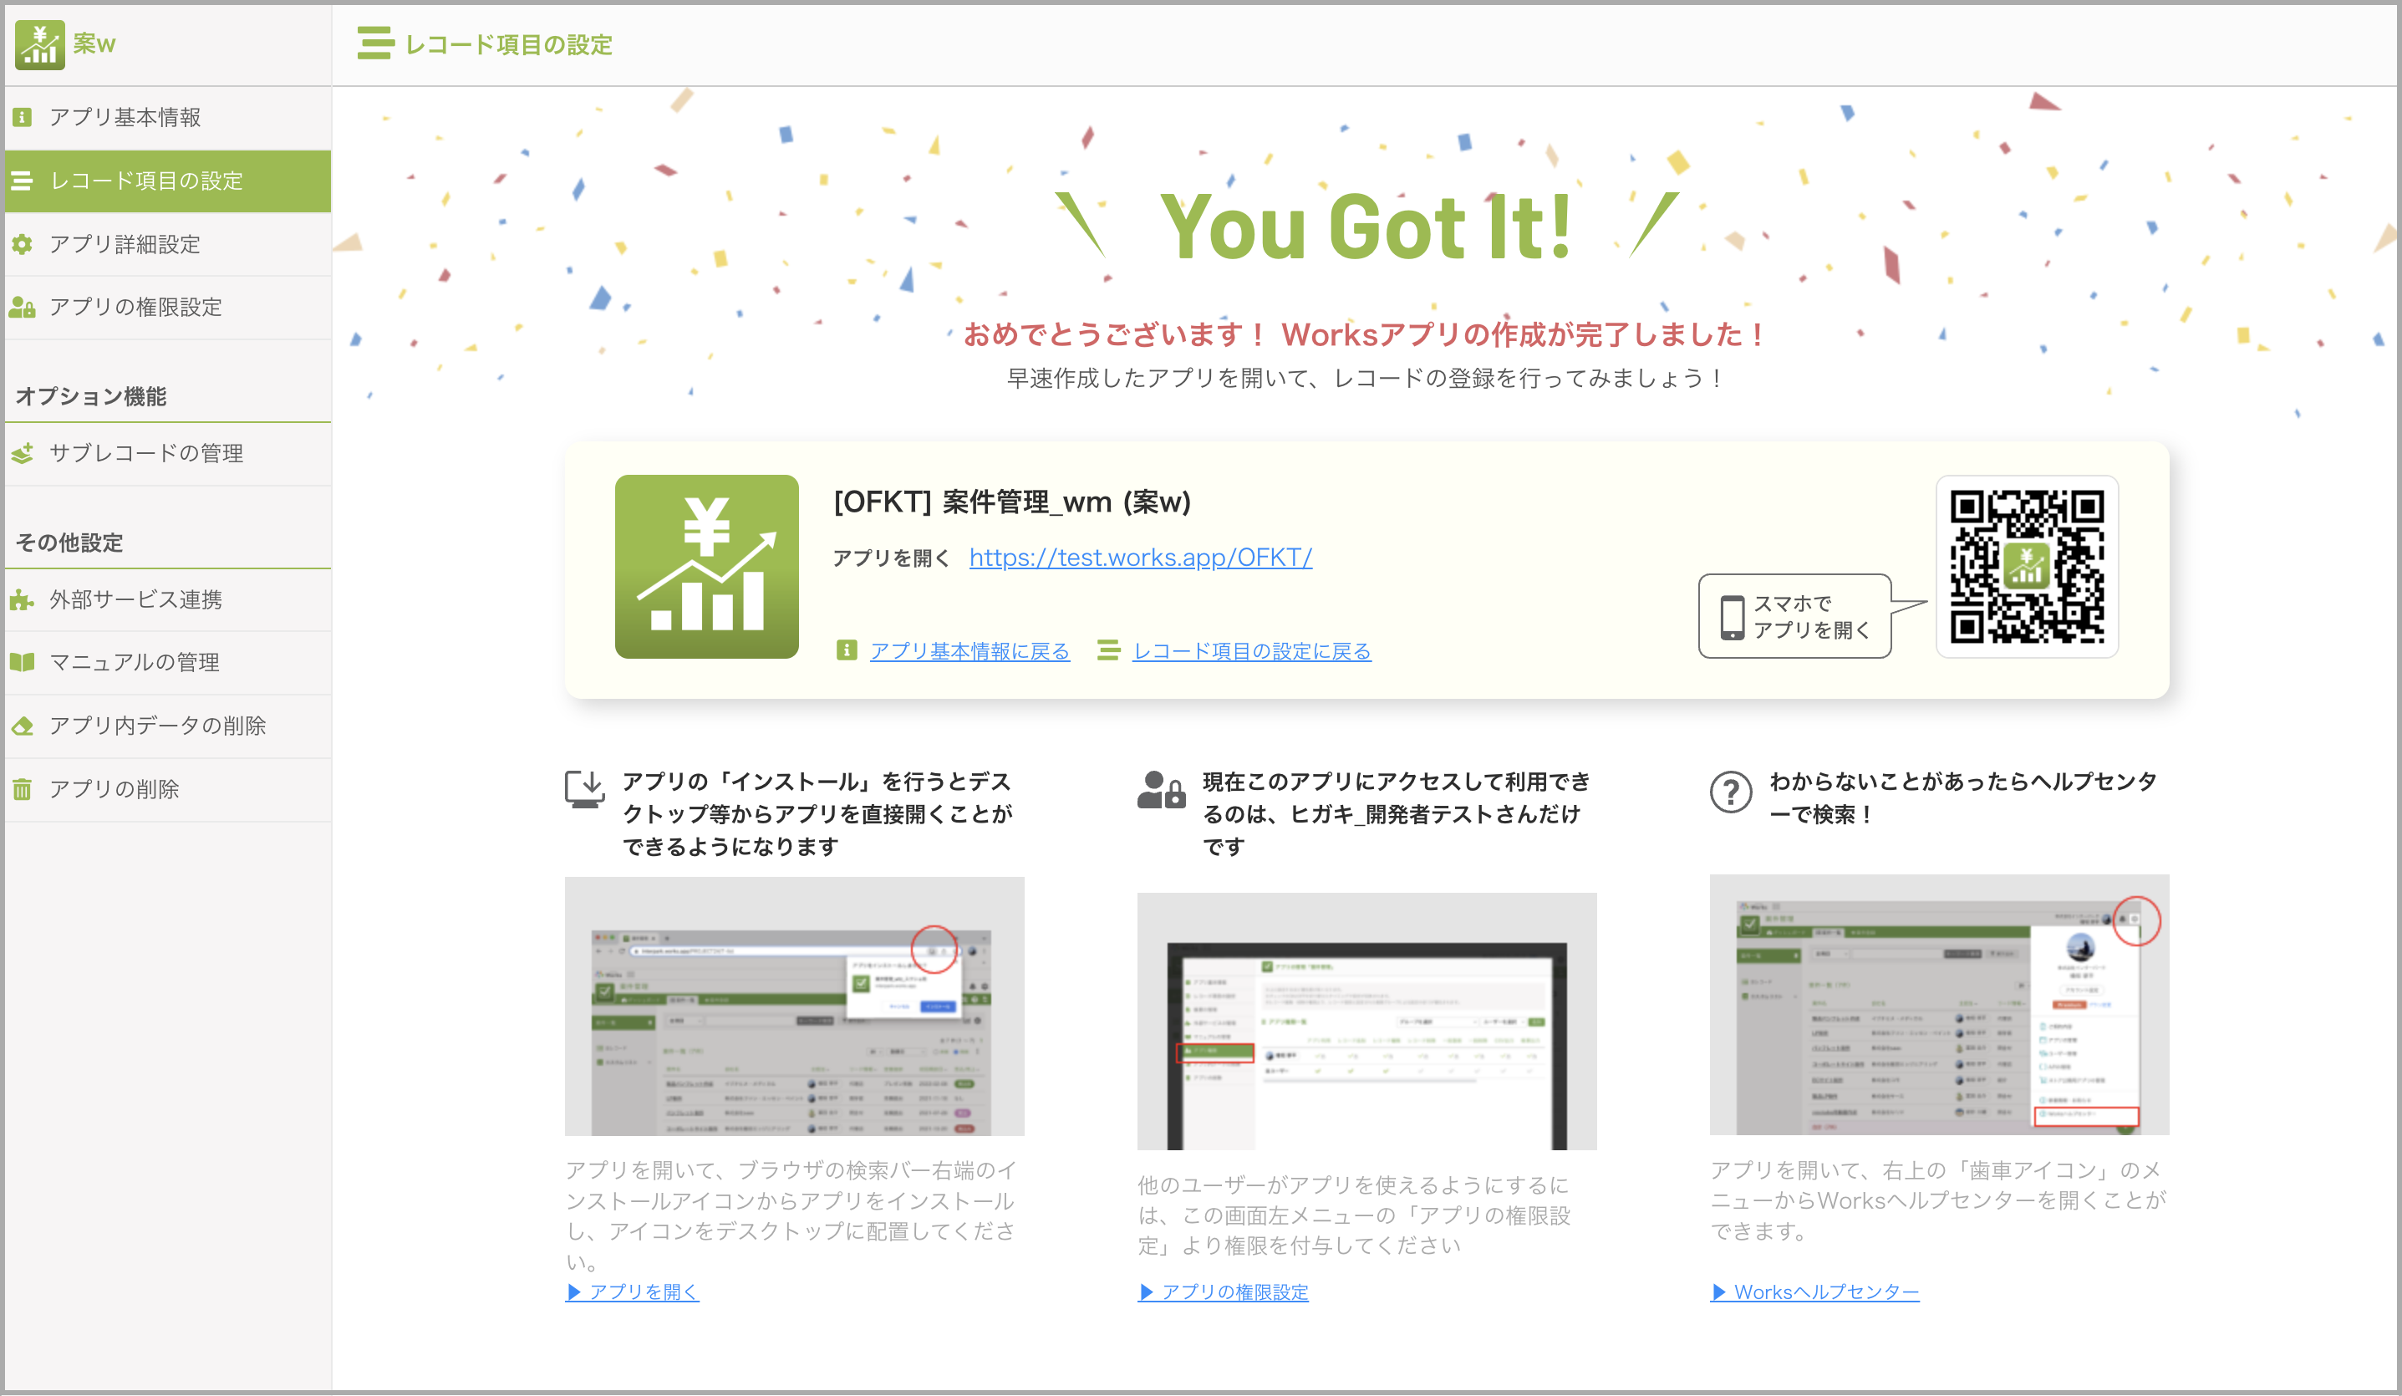The width and height of the screenshot is (2402, 1396).
Task: Click the book icon for マニュアルの管理
Action: 22,662
